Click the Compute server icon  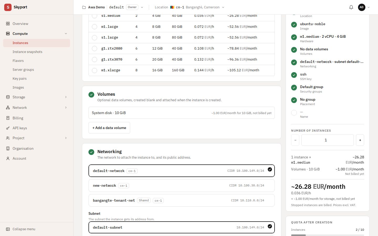8,34
